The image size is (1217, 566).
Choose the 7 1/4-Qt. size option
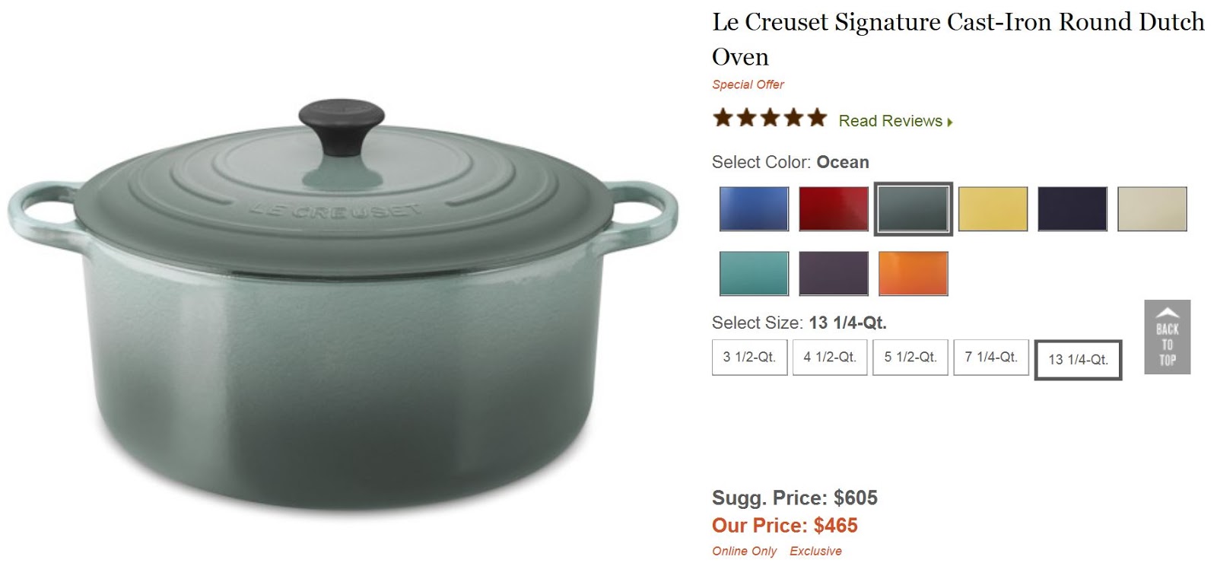tap(991, 357)
